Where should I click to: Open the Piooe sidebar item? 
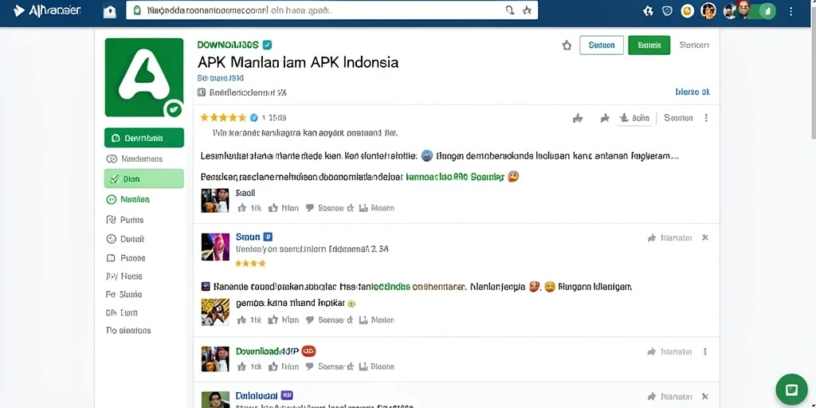click(x=125, y=257)
